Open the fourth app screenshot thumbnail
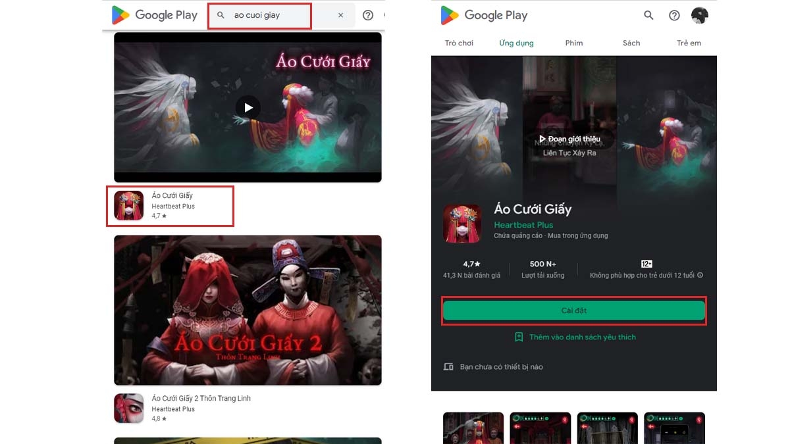This screenshot has width=790, height=444. [675, 428]
